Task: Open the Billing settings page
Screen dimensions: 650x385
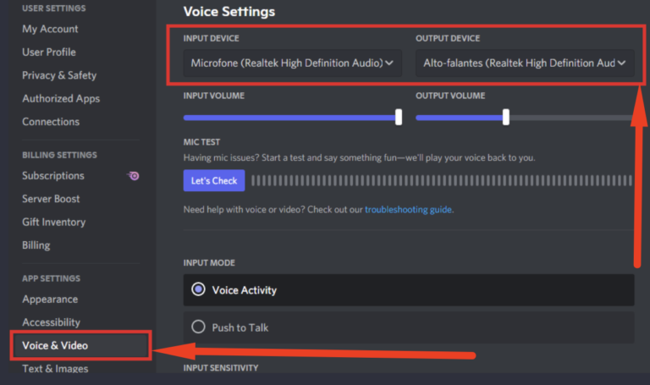Action: click(36, 245)
